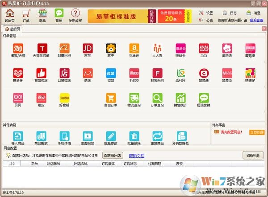Viewport: 268px width, 197px height.
Task: Open the 淘宝/天猫 order platform icon
Action: [18, 49]
